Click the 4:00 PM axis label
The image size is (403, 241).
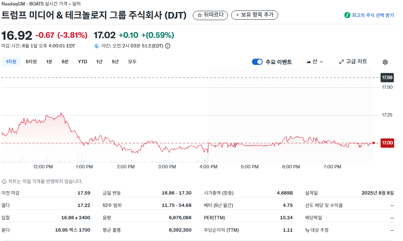pyautogui.click(x=208, y=167)
